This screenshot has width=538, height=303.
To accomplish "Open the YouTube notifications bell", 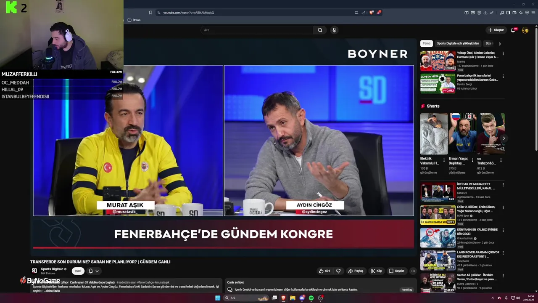I will (513, 30).
